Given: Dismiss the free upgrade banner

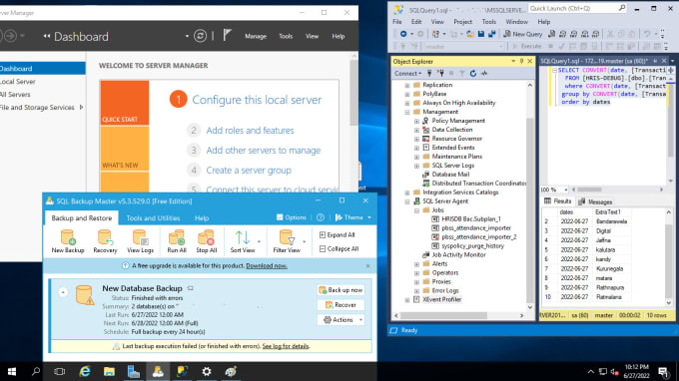Looking at the screenshot, I should pyautogui.click(x=367, y=266).
